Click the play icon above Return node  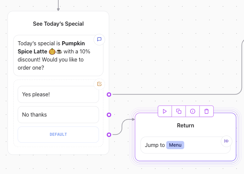165,111
